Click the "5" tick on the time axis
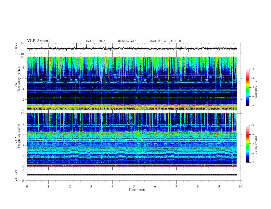The height and width of the screenshot is (209, 271). (x=134, y=186)
